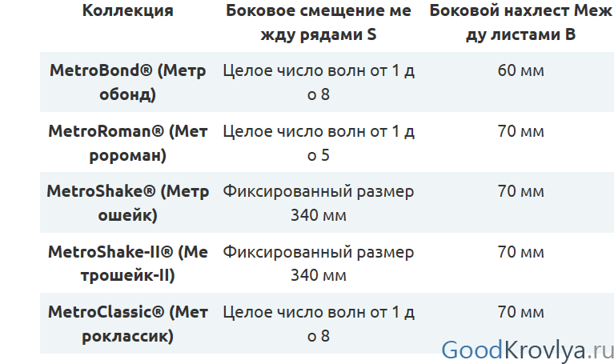Click the Коллекция column header

[x=127, y=10]
